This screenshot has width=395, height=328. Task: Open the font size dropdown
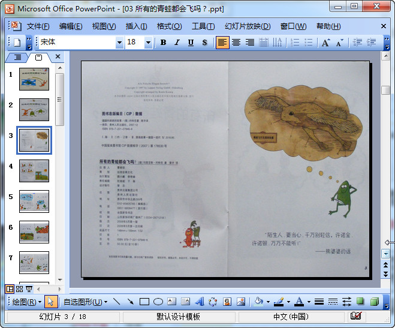(149, 43)
